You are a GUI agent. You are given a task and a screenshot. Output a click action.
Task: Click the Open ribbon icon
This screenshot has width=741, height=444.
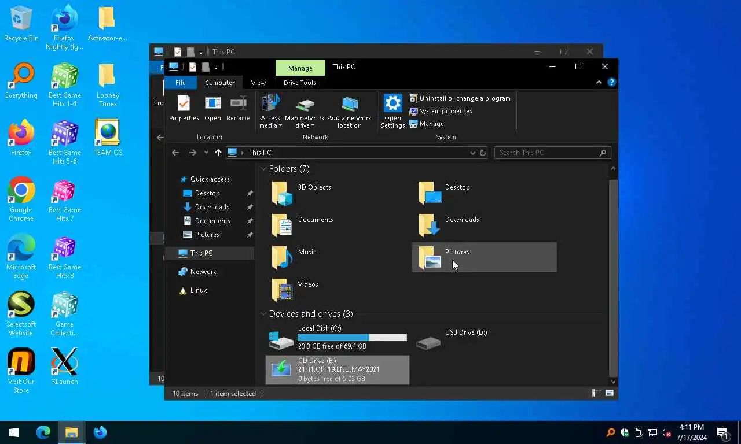coord(212,108)
